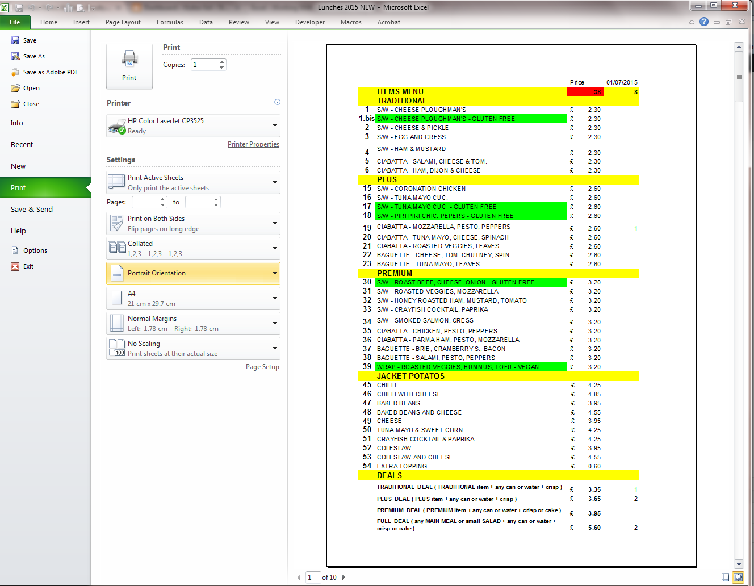
Task: Select New in Backstage menu
Action: 45,166
